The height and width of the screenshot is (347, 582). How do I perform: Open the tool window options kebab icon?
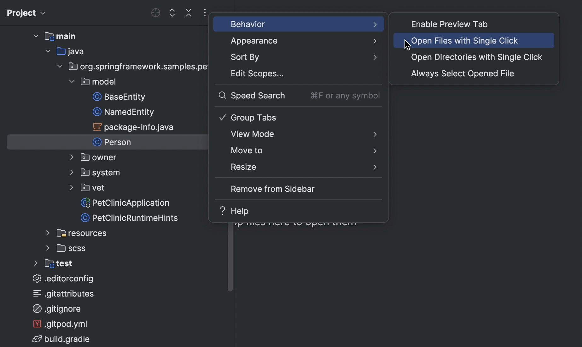[205, 13]
